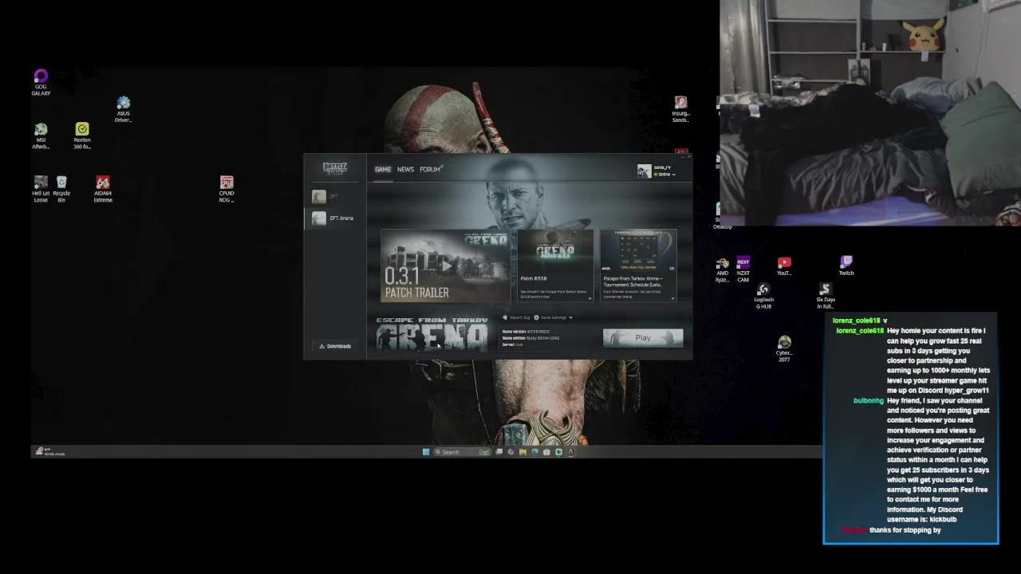Switch to the NEWS tab

405,169
